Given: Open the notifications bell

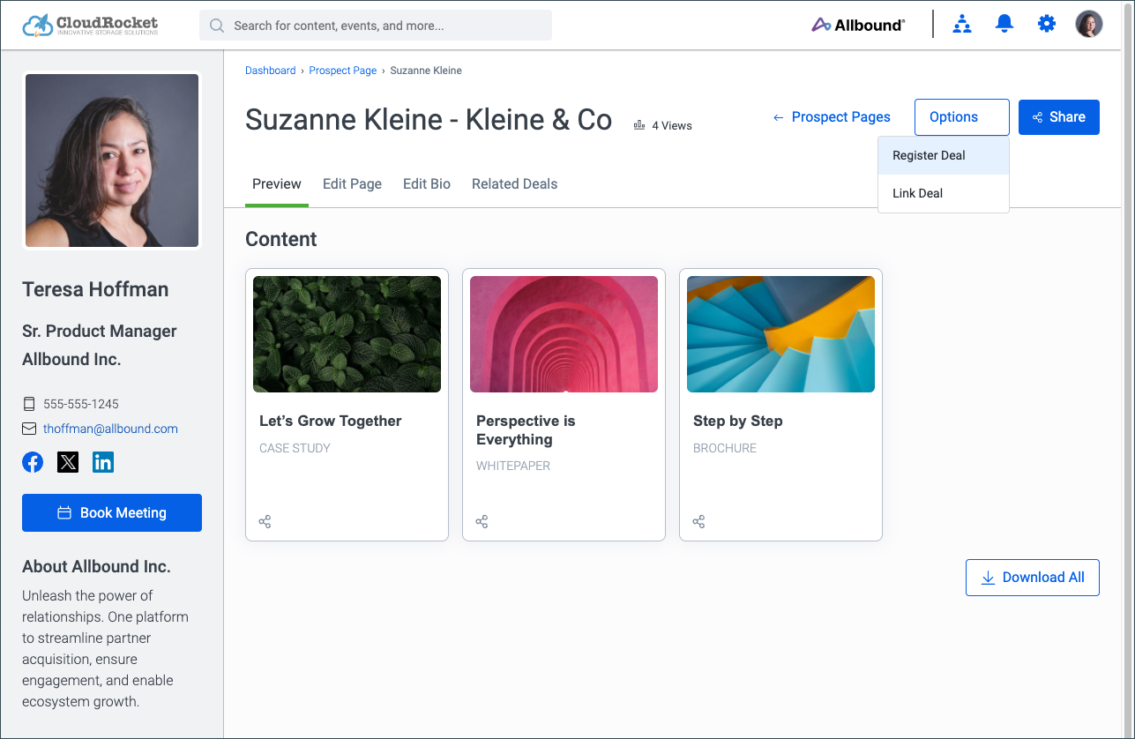Looking at the screenshot, I should coord(1004,24).
